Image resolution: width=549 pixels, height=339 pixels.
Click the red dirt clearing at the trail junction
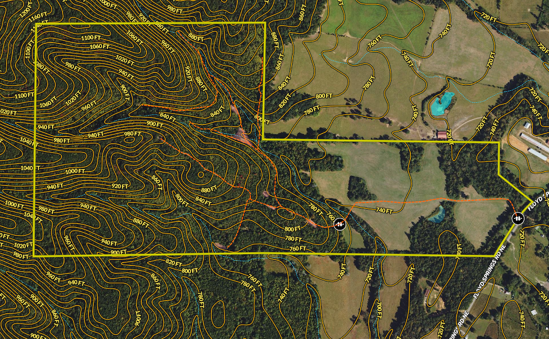click(242, 134)
